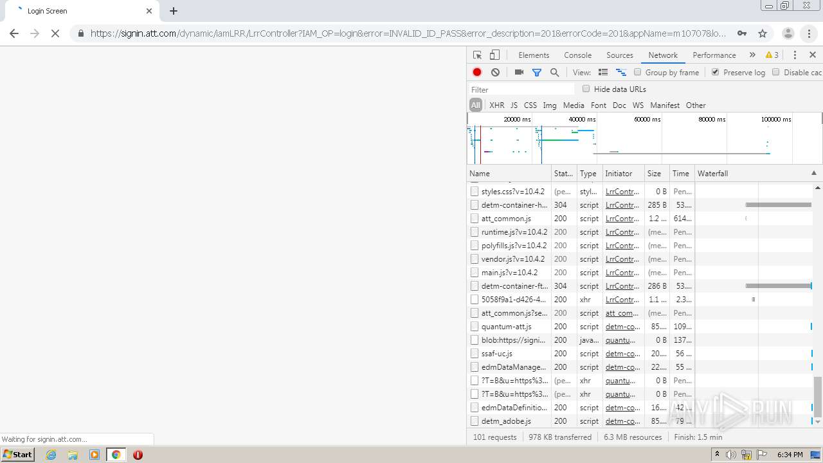Screen dimensions: 823x463
Task: Uncheck Preserve log checkbox
Action: coord(716,72)
